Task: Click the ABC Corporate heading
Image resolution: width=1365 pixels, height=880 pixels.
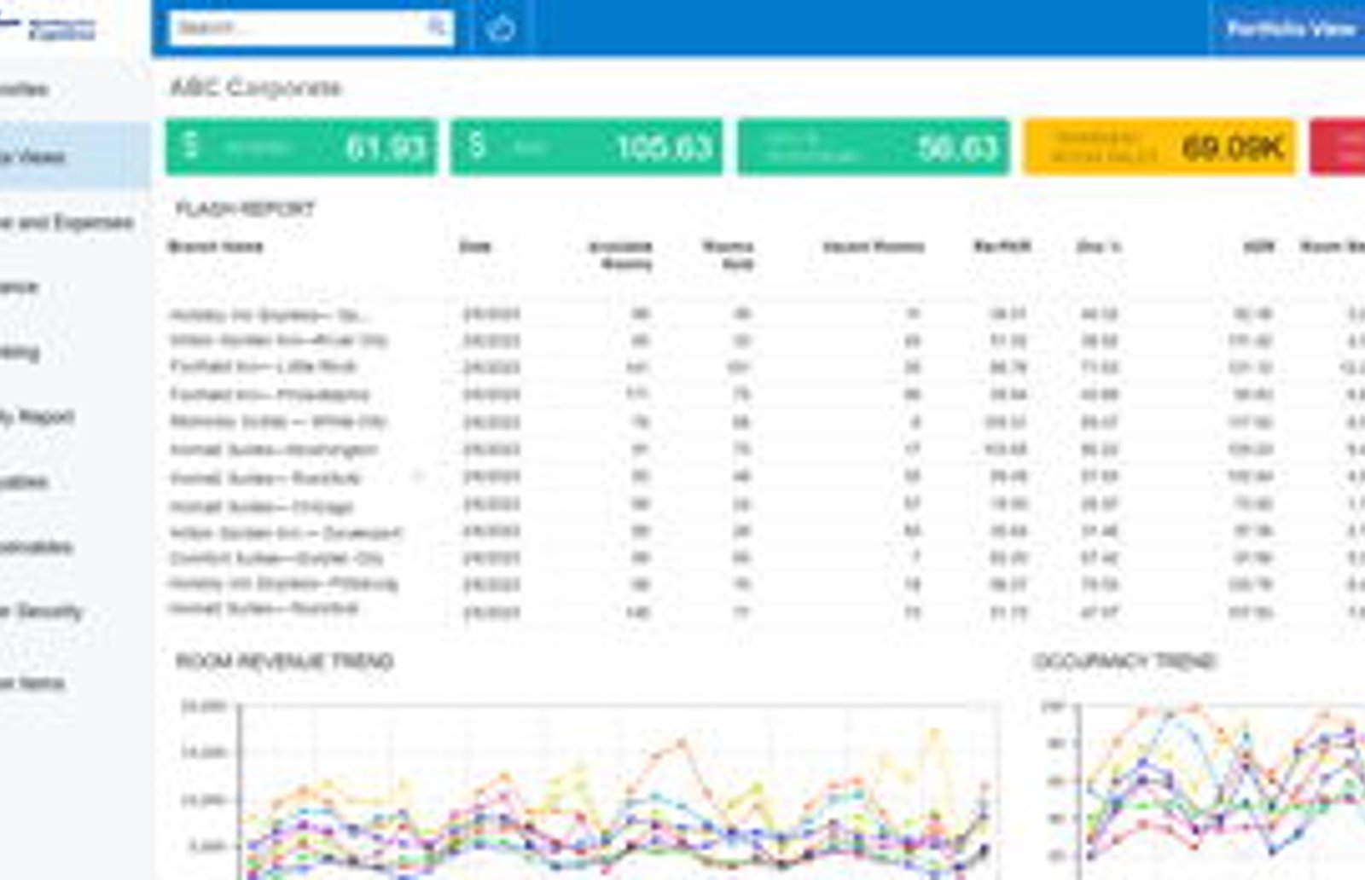Action: 256,88
